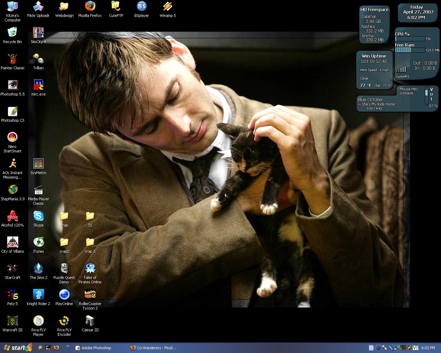Click the taskbar clock showing 6:02 PM
Screen dimensions: 441x353
click(x=428, y=348)
